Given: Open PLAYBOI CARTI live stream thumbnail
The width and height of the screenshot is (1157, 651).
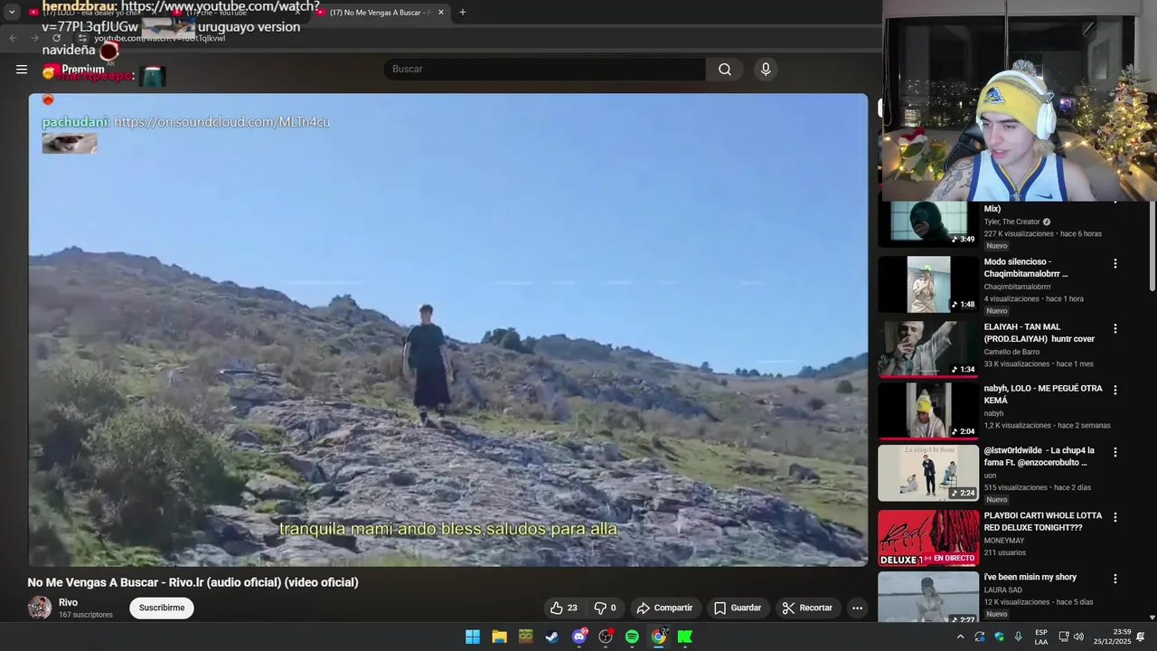Looking at the screenshot, I should (x=928, y=538).
